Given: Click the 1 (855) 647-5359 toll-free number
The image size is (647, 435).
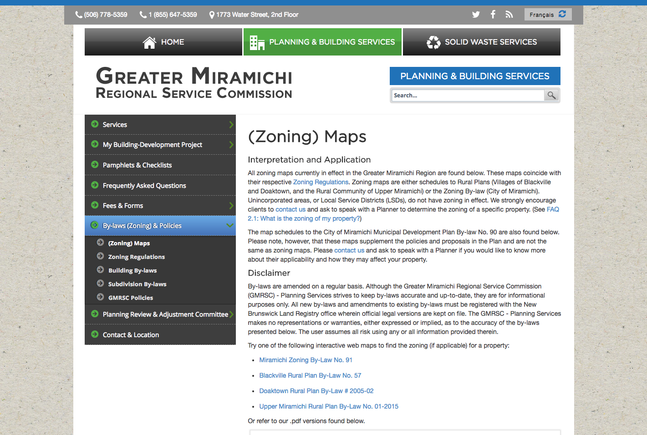Looking at the screenshot, I should (173, 15).
